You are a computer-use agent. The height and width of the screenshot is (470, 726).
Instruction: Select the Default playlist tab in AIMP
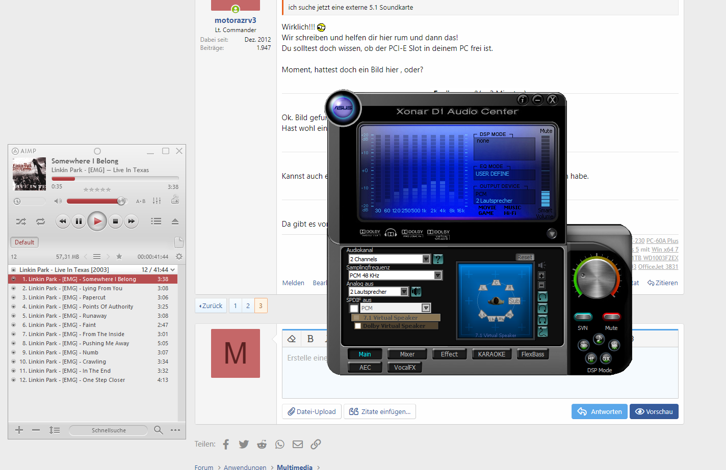coord(24,242)
